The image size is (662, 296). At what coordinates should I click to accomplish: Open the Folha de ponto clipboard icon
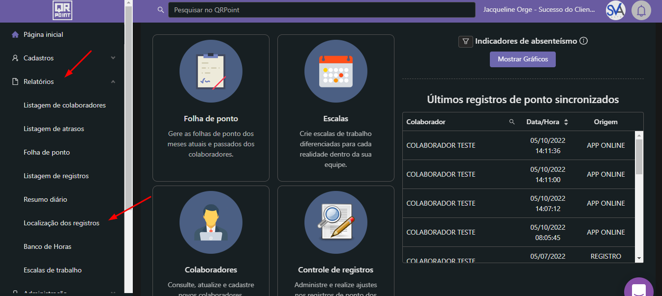click(x=211, y=71)
